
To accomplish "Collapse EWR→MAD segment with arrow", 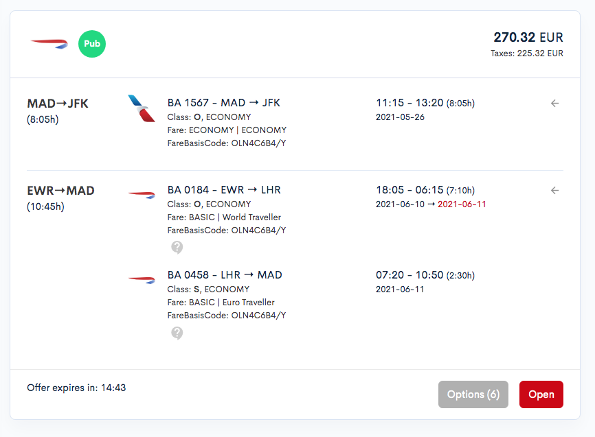I will point(554,190).
